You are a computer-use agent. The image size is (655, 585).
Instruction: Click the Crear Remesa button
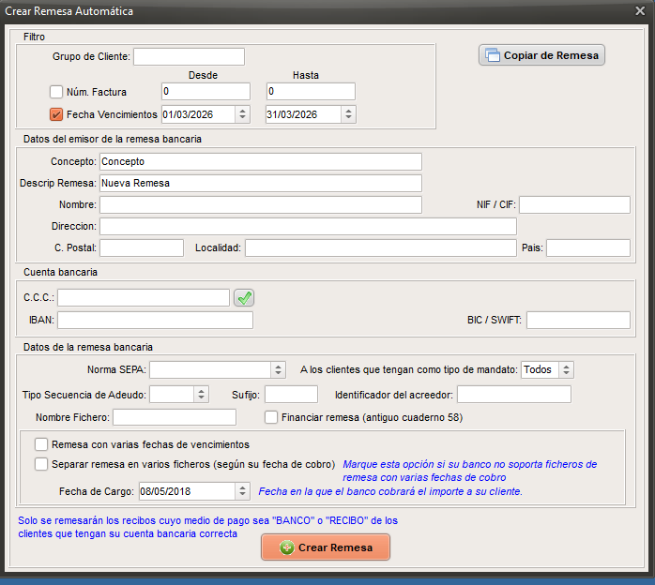click(326, 547)
